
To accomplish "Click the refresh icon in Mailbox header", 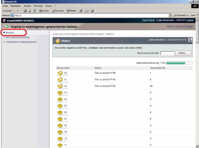I will (x=190, y=40).
